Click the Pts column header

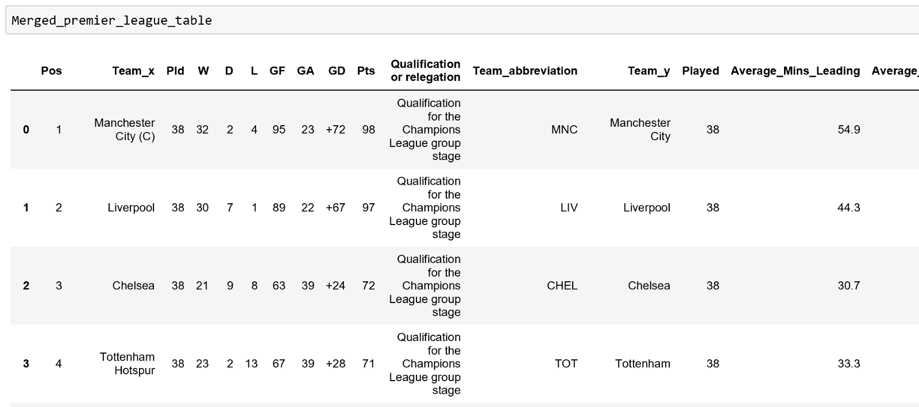click(366, 71)
